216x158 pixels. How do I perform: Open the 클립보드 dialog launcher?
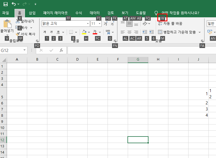point(37,41)
